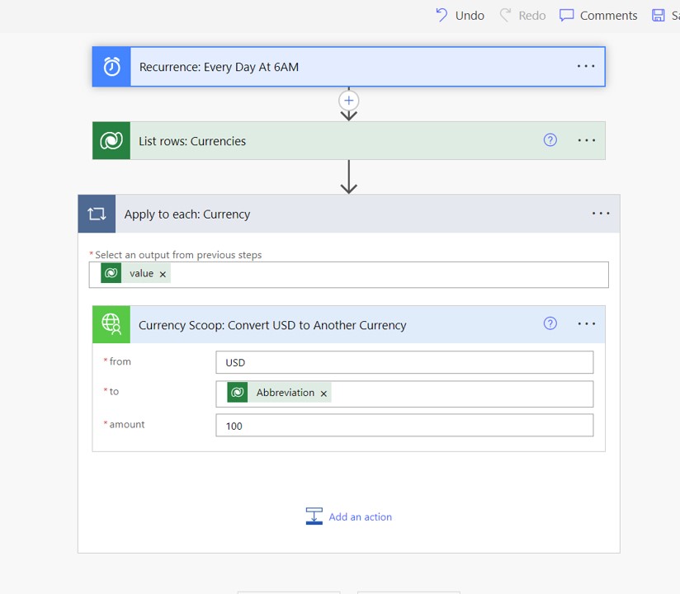Click the Dataverse icon on List rows
The height and width of the screenshot is (594, 680).
tap(111, 140)
